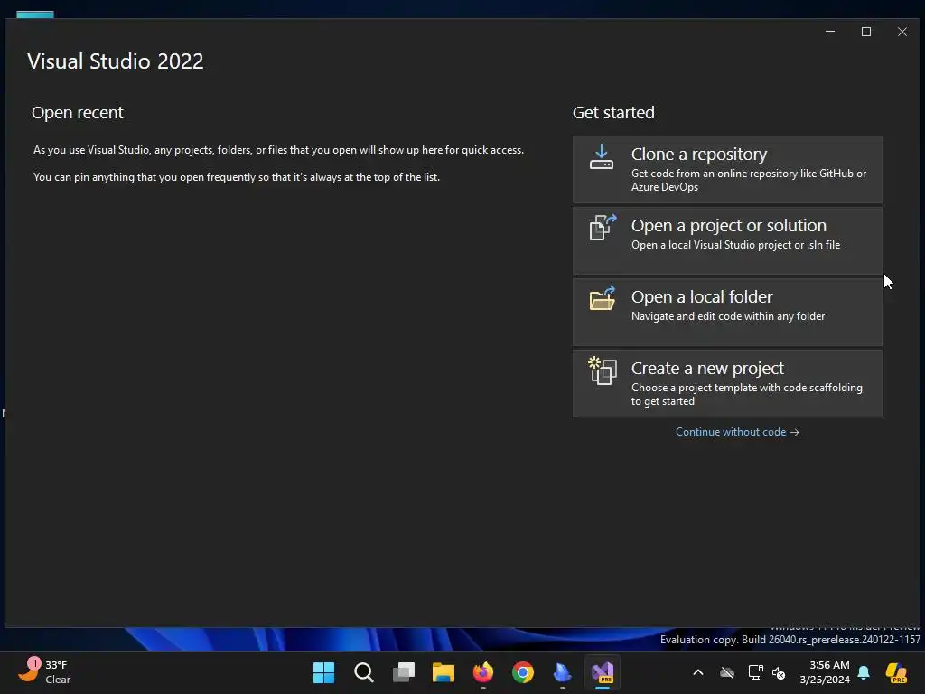Choose Open a local folder heading
Viewport: 925px width, 694px height.
pos(701,296)
